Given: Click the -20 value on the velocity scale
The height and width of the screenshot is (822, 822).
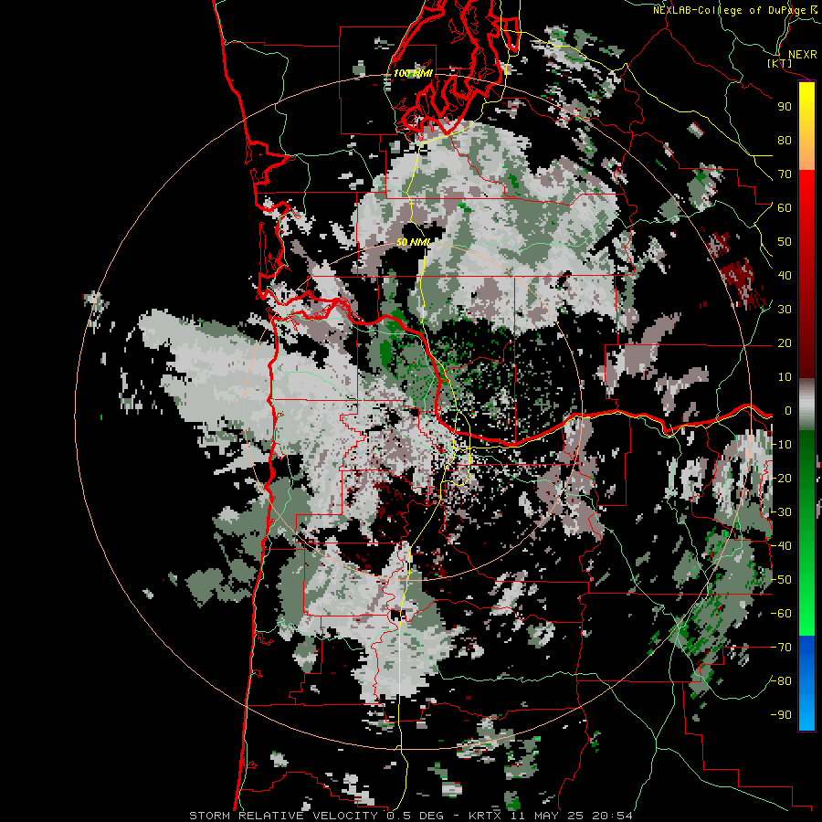Looking at the screenshot, I should tap(781, 478).
